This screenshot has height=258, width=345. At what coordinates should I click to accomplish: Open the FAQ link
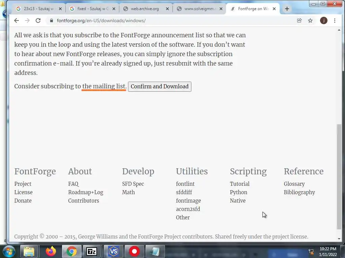tap(73, 184)
